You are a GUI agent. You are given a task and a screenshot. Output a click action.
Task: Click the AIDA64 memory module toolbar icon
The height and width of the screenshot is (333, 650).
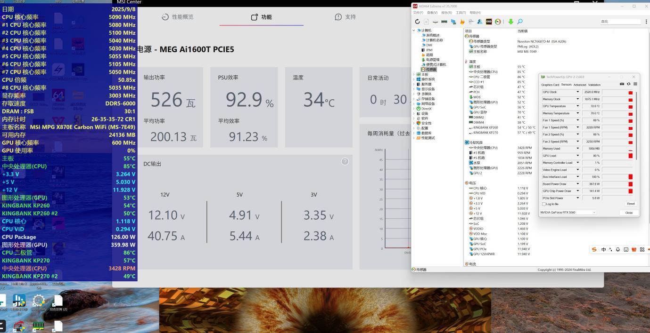coord(444,22)
